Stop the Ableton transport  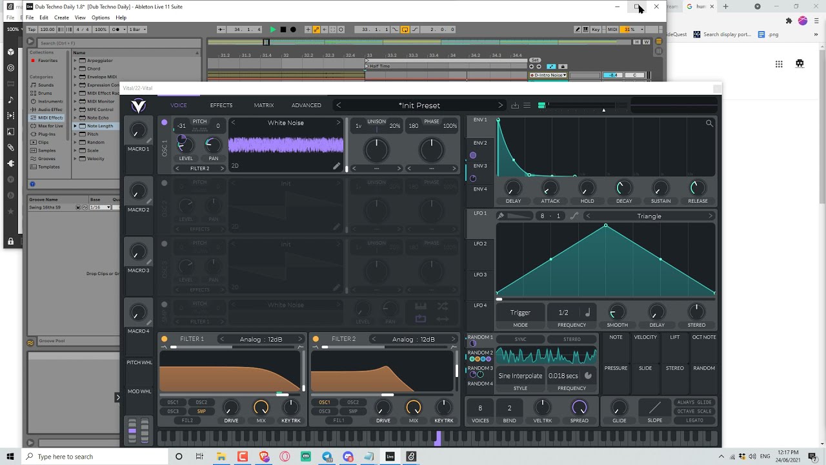pos(283,30)
